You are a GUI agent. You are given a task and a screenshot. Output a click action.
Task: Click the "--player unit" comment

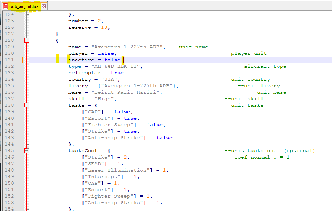[246, 53]
